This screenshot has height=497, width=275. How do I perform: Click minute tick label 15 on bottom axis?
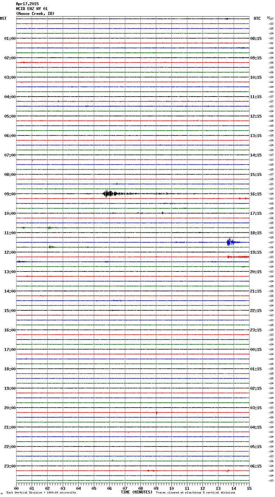click(249, 489)
